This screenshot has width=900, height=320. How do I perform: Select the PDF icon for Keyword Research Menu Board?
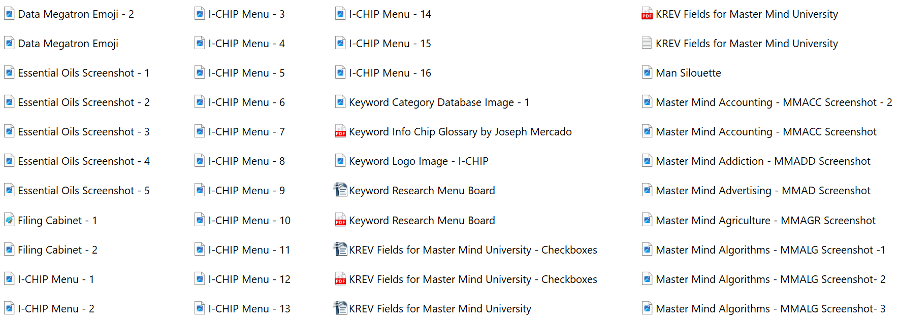(x=340, y=221)
